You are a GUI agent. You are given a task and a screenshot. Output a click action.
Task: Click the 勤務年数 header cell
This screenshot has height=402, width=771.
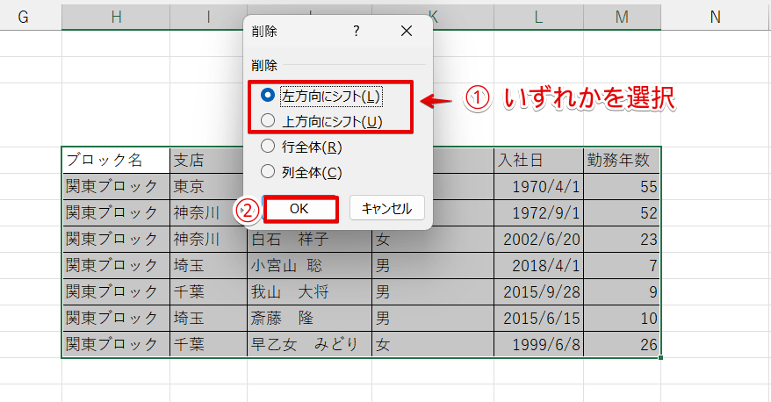tap(622, 161)
